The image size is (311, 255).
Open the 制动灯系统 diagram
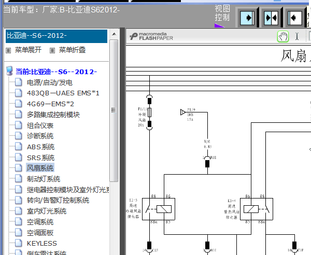pyautogui.click(x=44, y=179)
